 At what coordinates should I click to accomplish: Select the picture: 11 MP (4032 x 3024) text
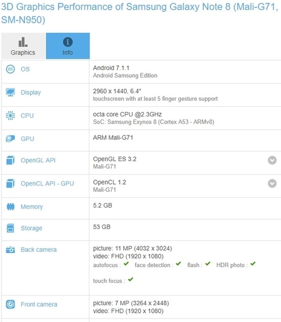click(x=132, y=248)
